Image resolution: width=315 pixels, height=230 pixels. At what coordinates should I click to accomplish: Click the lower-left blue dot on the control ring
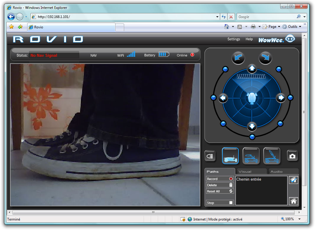tap(223, 124)
